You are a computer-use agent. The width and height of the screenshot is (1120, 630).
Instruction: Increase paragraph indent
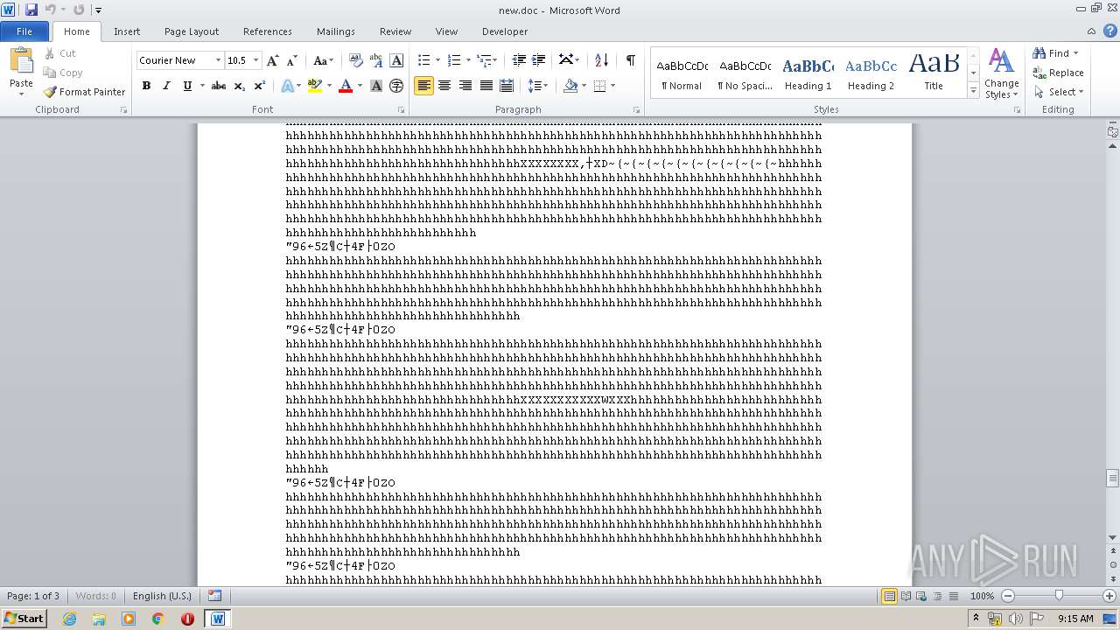tap(539, 60)
